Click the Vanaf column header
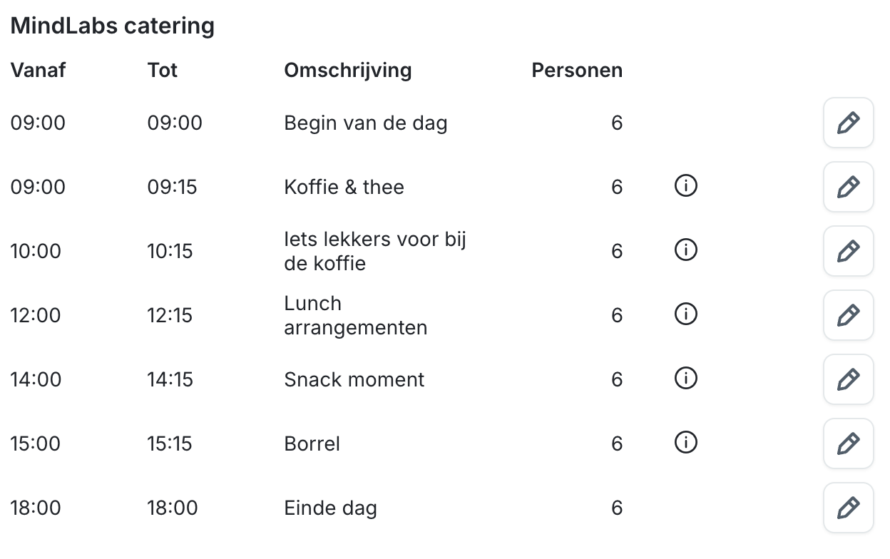 38,71
